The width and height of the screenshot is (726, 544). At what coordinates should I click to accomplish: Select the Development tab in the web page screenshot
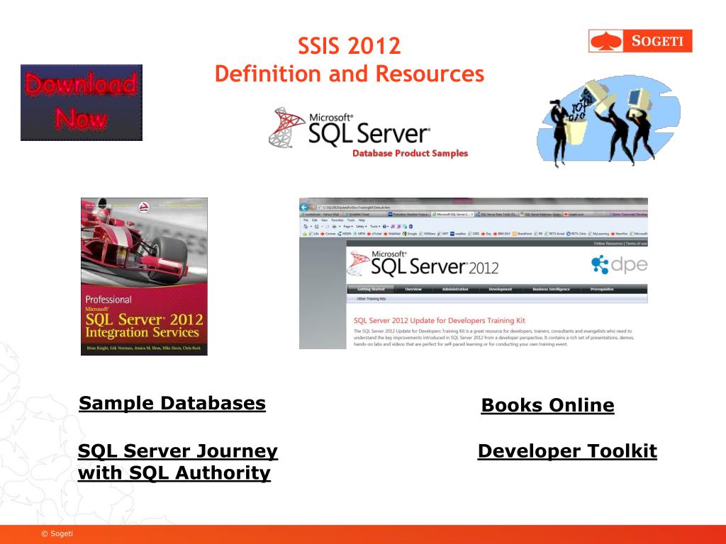pos(501,289)
